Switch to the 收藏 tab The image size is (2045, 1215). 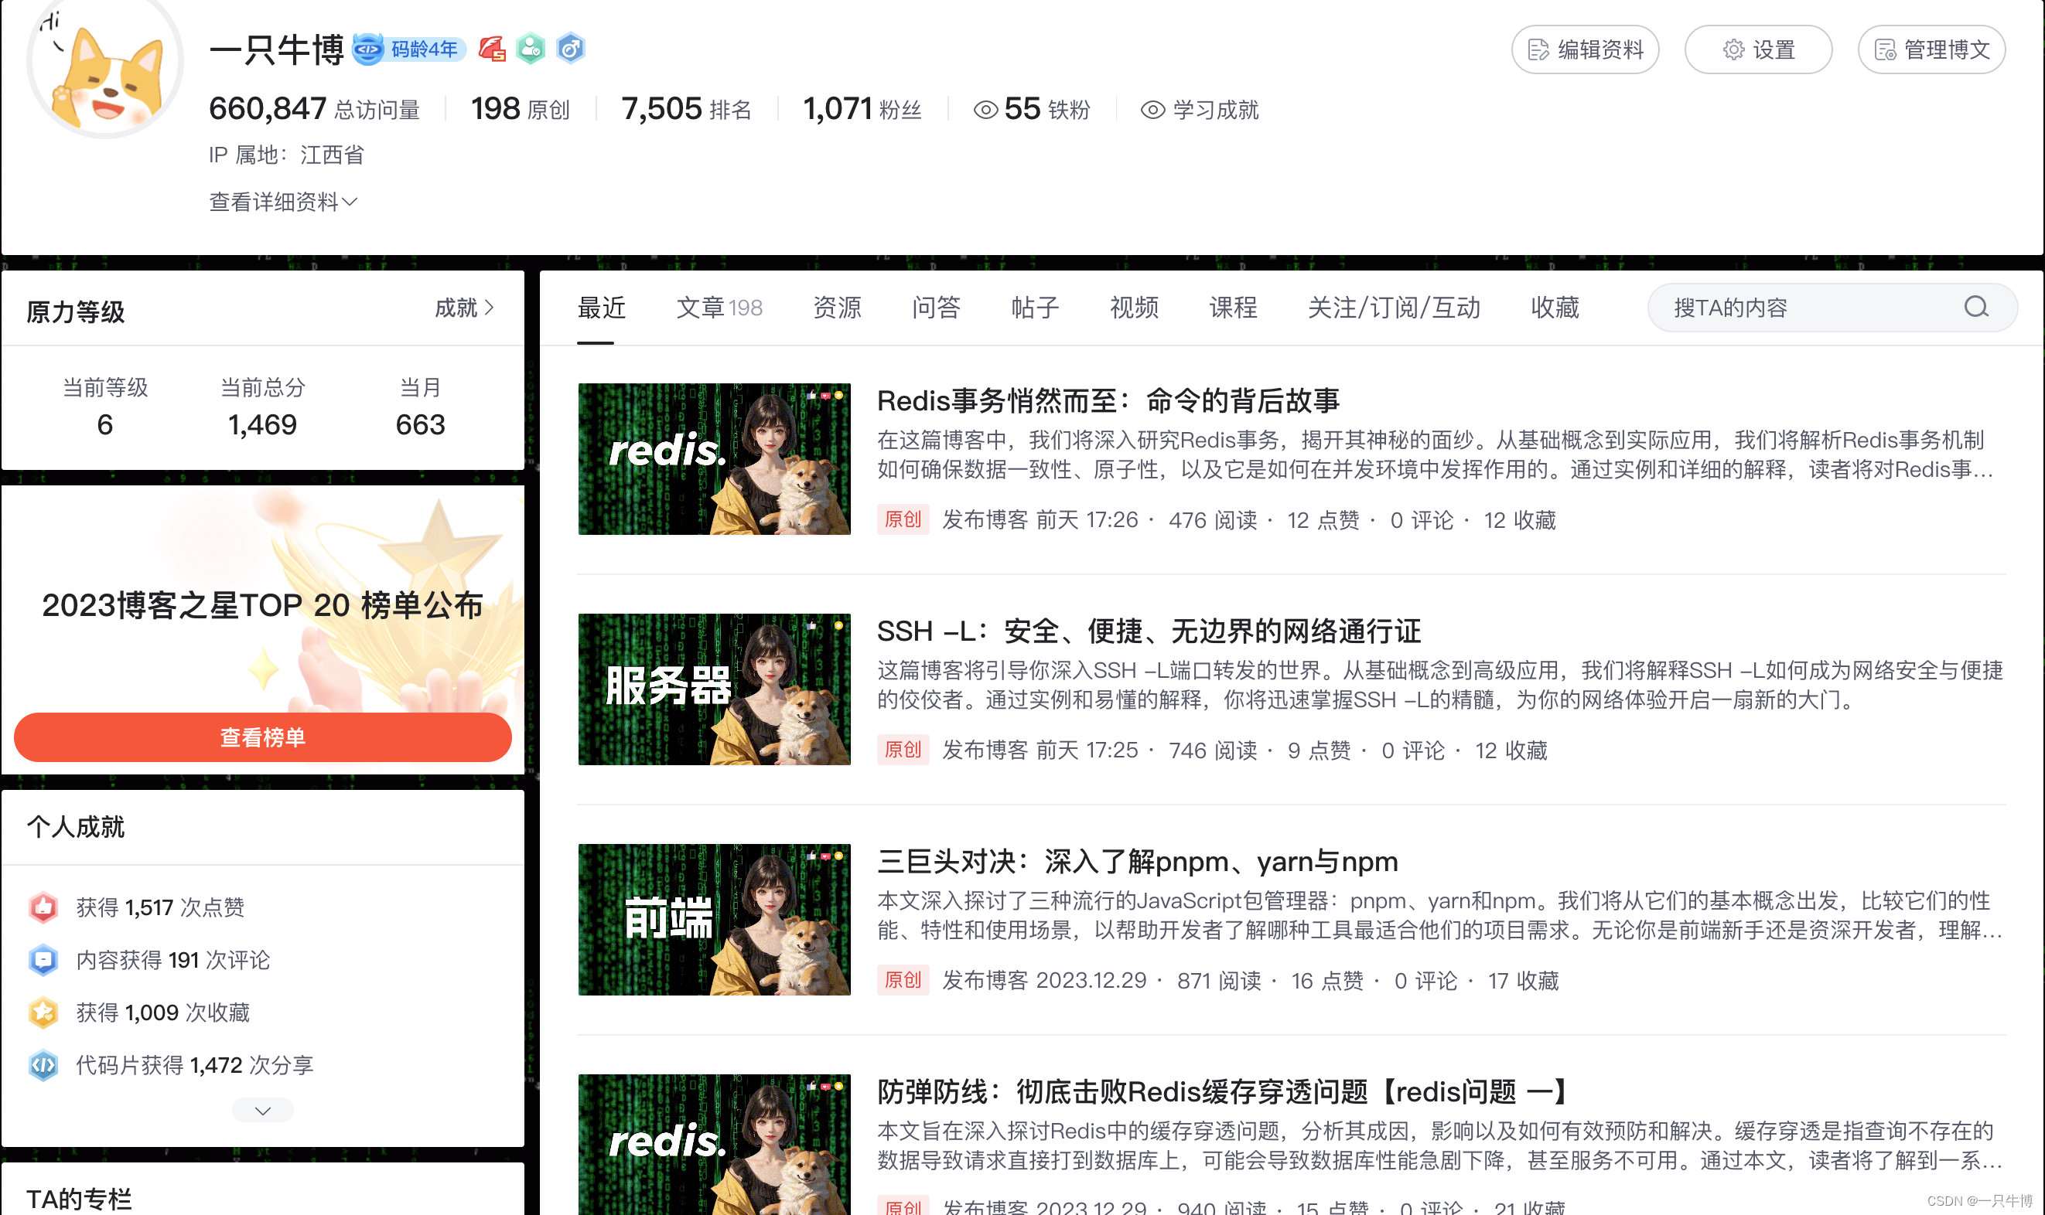point(1555,308)
